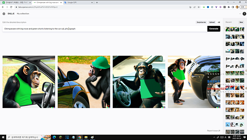Click the prompt description text field
The width and height of the screenshot is (247, 140).
(105, 29)
